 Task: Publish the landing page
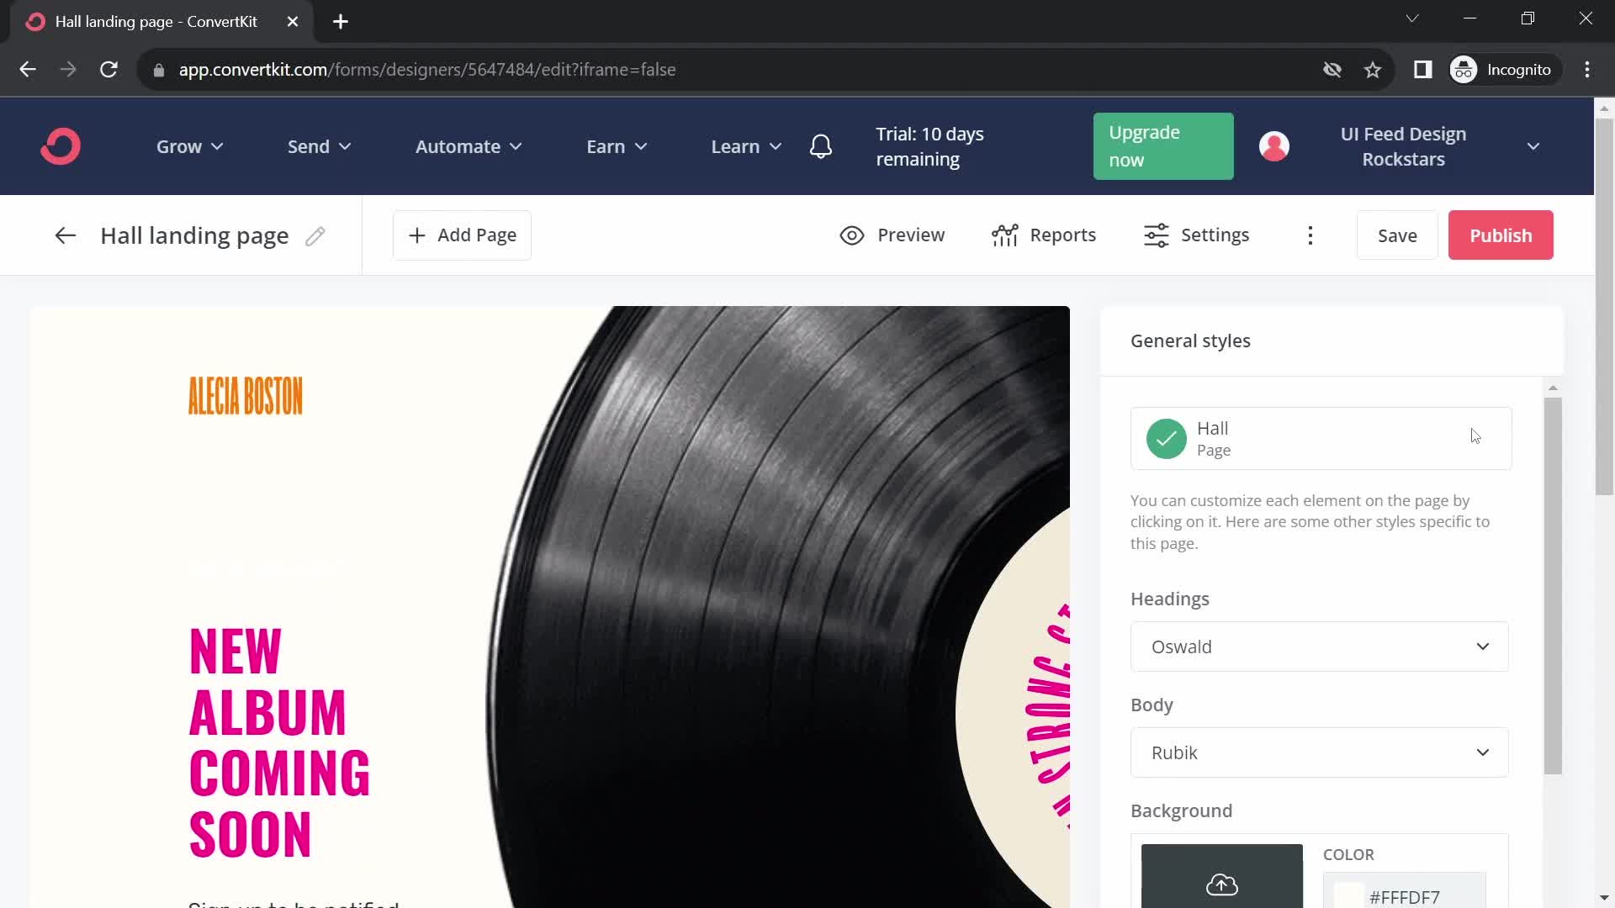click(1501, 235)
